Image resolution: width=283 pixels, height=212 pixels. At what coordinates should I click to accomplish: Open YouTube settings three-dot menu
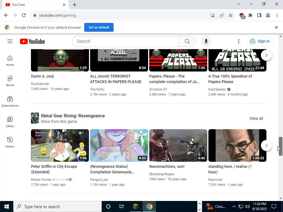pos(239,41)
